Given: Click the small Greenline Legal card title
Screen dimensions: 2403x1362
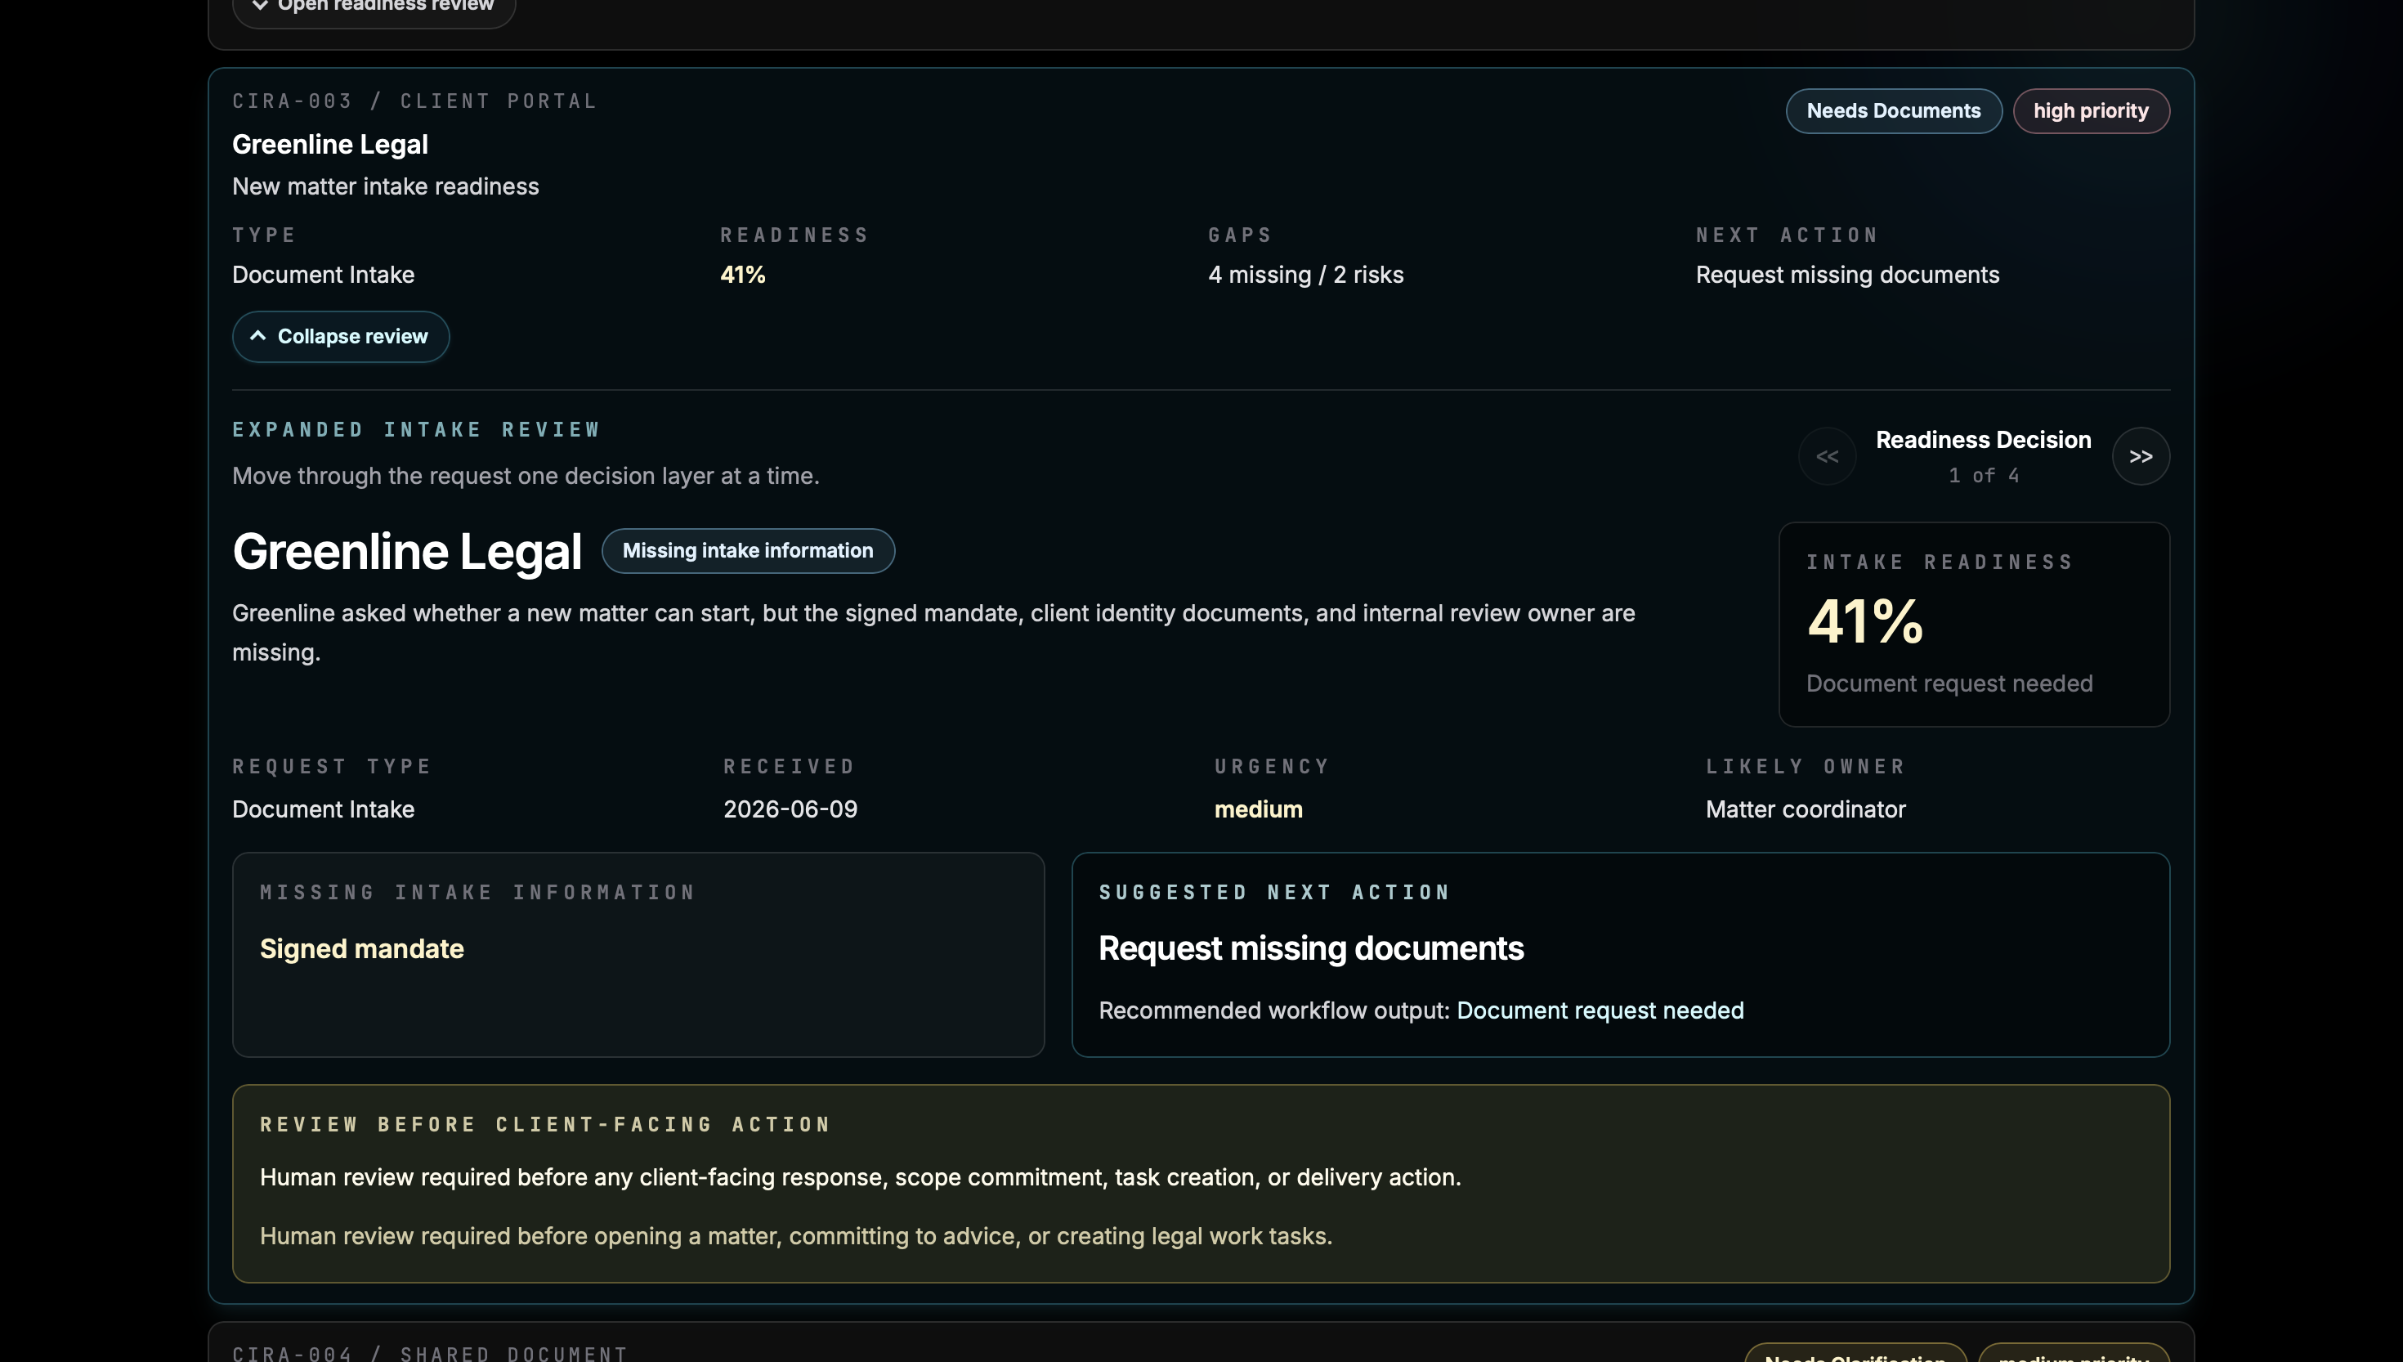Looking at the screenshot, I should (330, 145).
